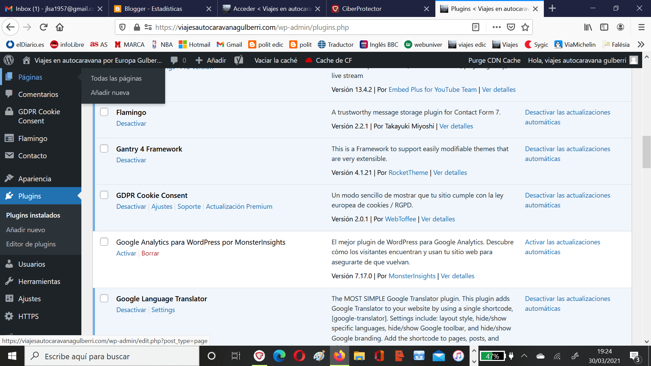This screenshot has width=651, height=366.
Task: Open page actions three-dot menu
Action: (x=496, y=27)
